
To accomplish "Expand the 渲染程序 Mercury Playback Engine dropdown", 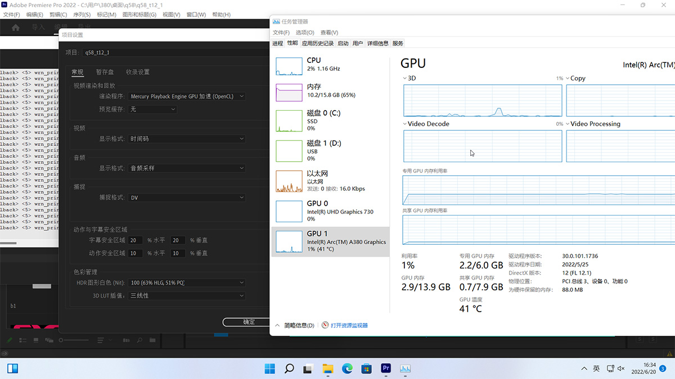I will 187,97.
